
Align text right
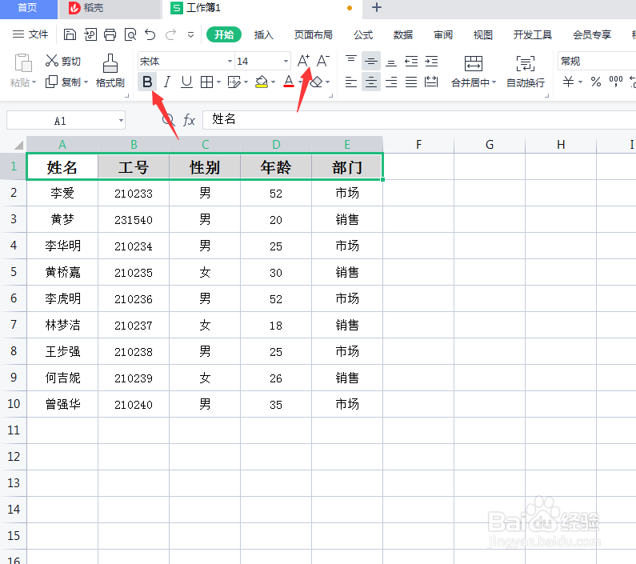pyautogui.click(x=391, y=82)
